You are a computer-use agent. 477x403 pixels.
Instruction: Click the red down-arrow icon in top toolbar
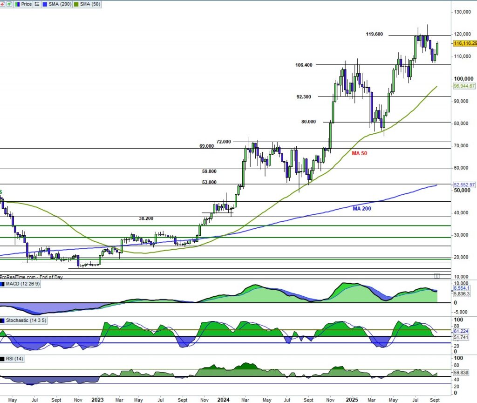tap(2, 4)
